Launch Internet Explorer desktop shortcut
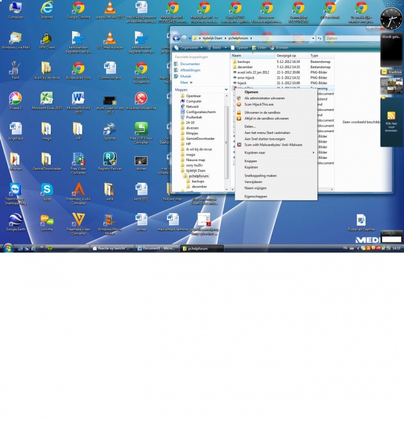This screenshot has width=404, height=421. [47, 10]
